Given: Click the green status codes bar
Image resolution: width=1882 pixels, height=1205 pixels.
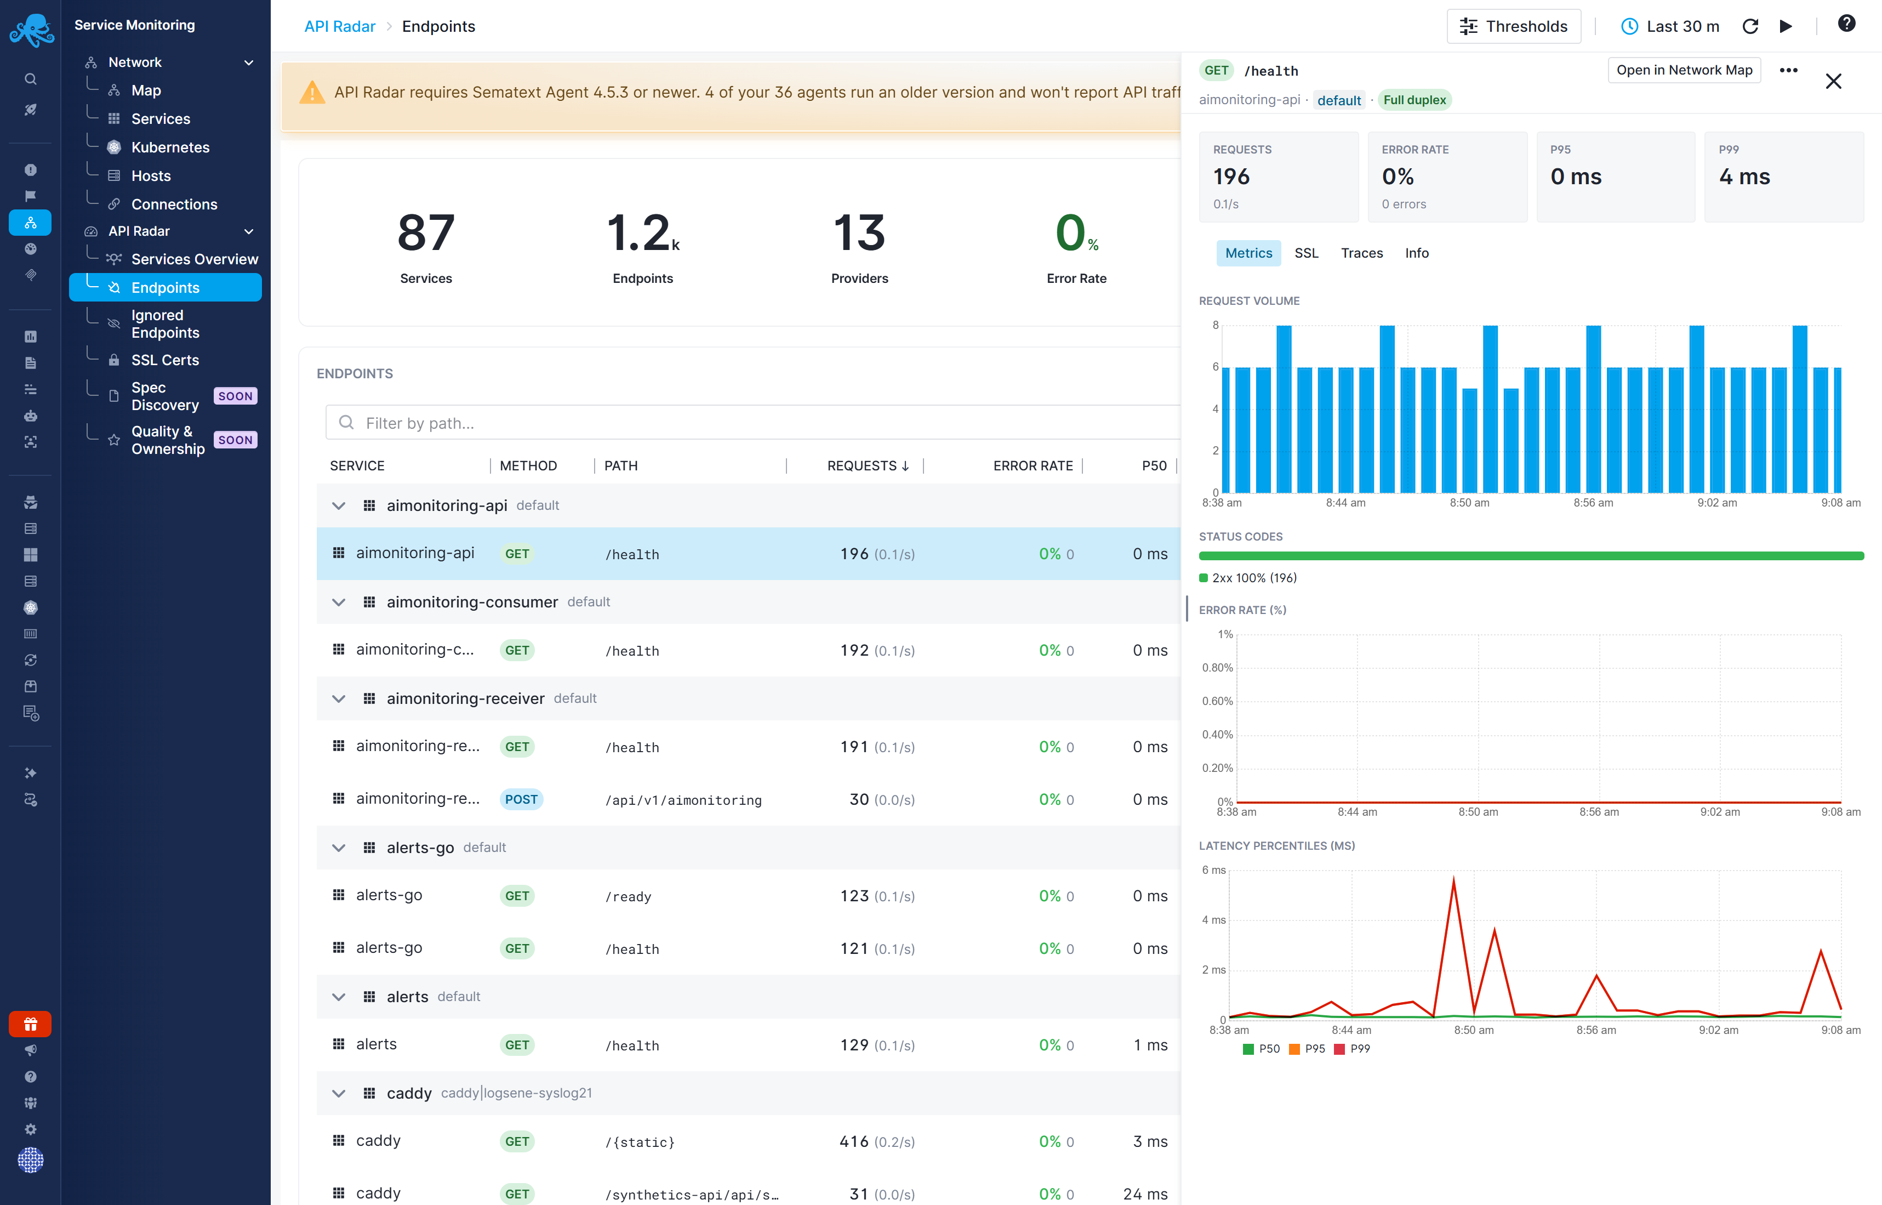Looking at the screenshot, I should pyautogui.click(x=1531, y=555).
